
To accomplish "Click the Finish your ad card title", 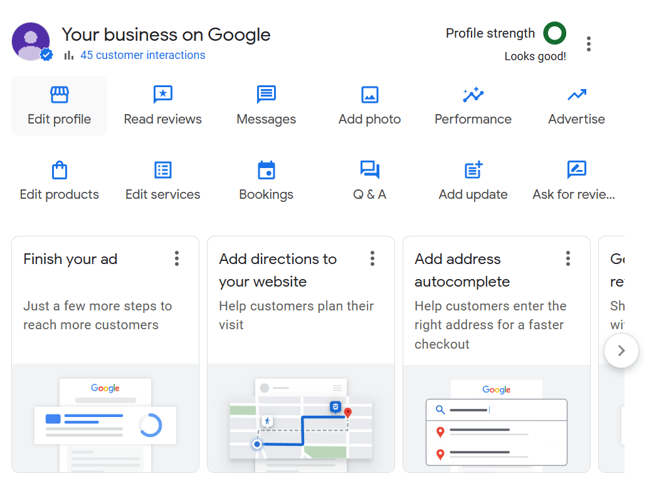I will coord(70,259).
